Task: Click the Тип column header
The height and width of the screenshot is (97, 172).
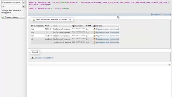Action: (55, 26)
